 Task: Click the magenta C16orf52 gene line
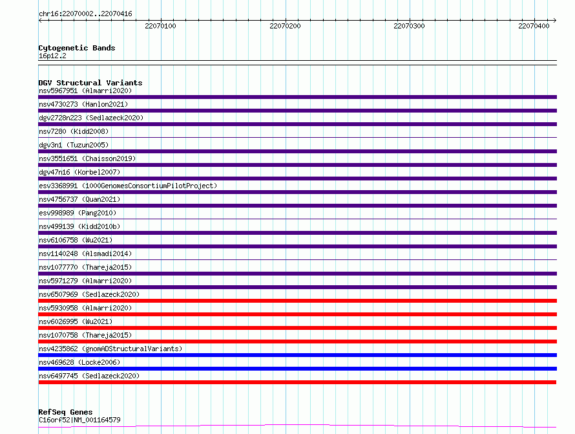pos(297,426)
